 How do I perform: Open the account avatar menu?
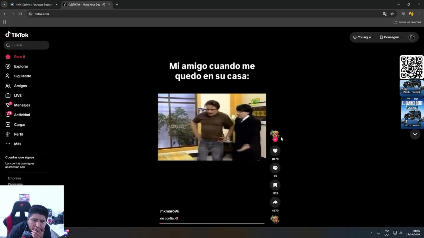click(411, 37)
